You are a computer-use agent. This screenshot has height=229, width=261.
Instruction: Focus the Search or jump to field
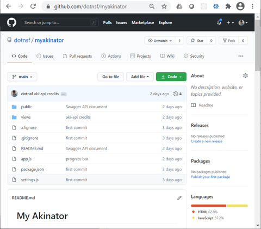point(59,22)
